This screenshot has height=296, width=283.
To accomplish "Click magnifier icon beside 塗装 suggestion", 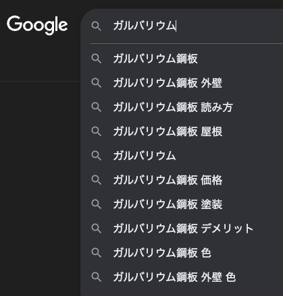I will click(x=97, y=204).
